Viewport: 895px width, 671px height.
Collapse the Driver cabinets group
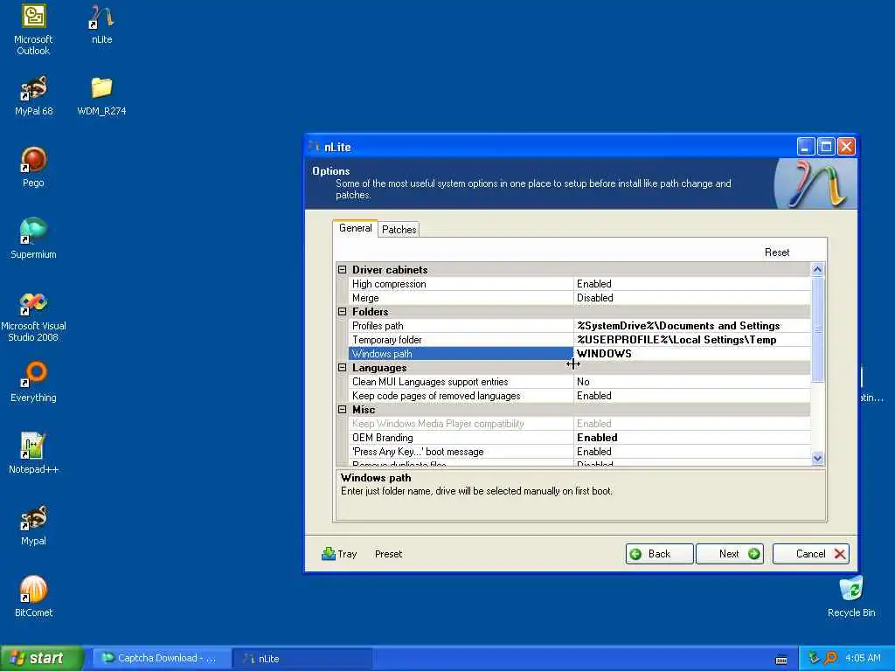342,269
